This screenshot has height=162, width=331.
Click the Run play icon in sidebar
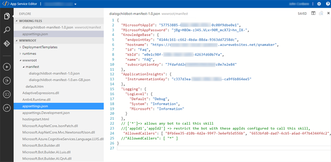coord(7,67)
